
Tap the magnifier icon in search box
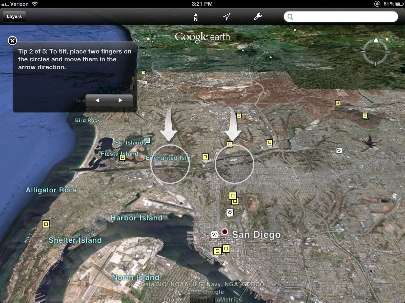(290, 17)
